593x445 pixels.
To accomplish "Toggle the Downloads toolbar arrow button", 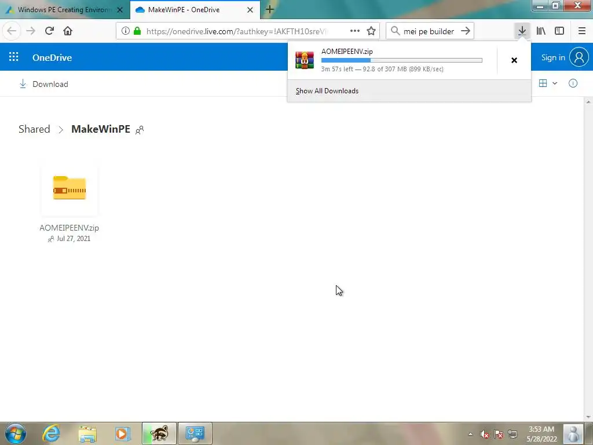I will (x=522, y=31).
